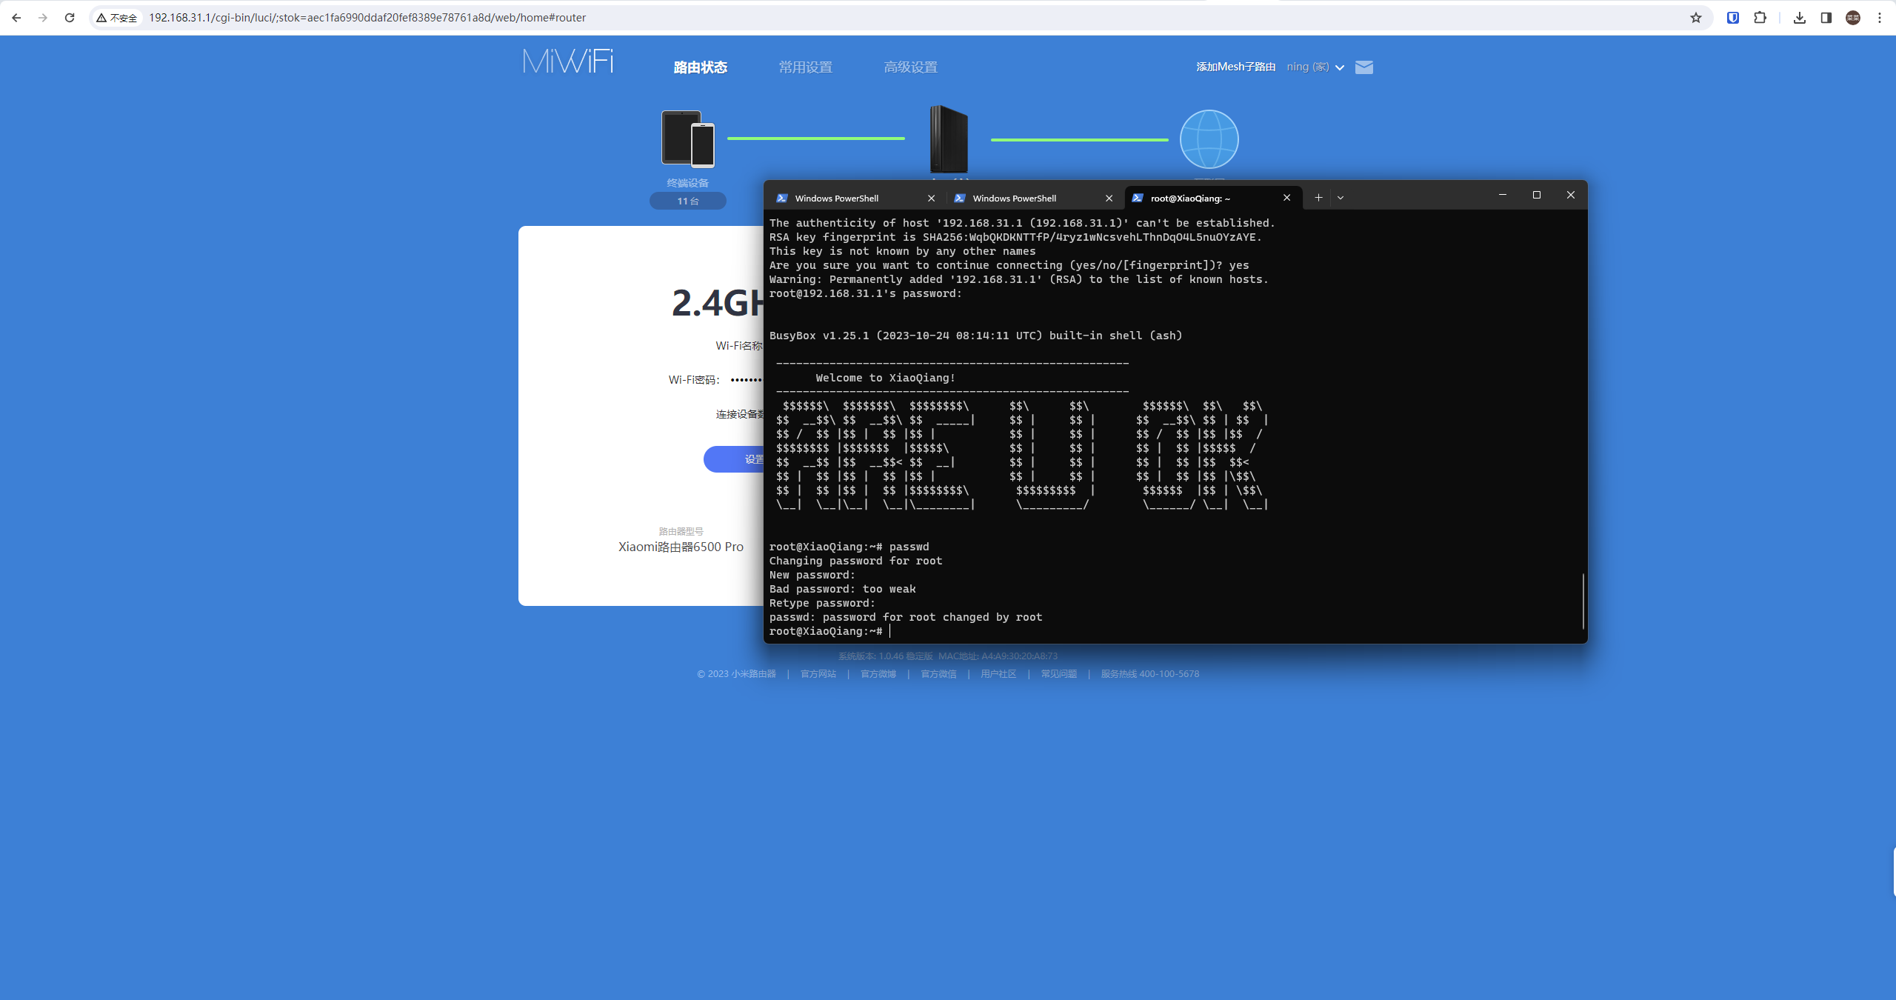This screenshot has width=1896, height=1000.
Task: Open the terminal new-tab profile dropdown
Action: [x=1341, y=198]
